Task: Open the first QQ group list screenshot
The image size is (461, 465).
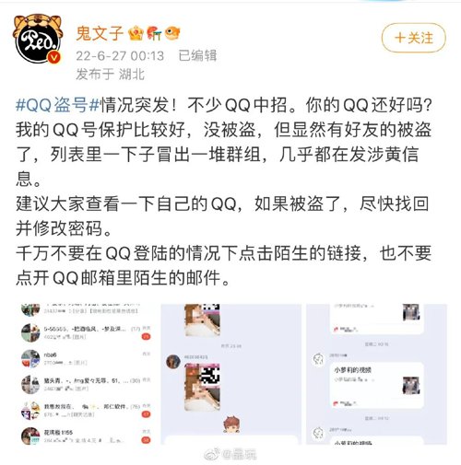Action: 86,374
